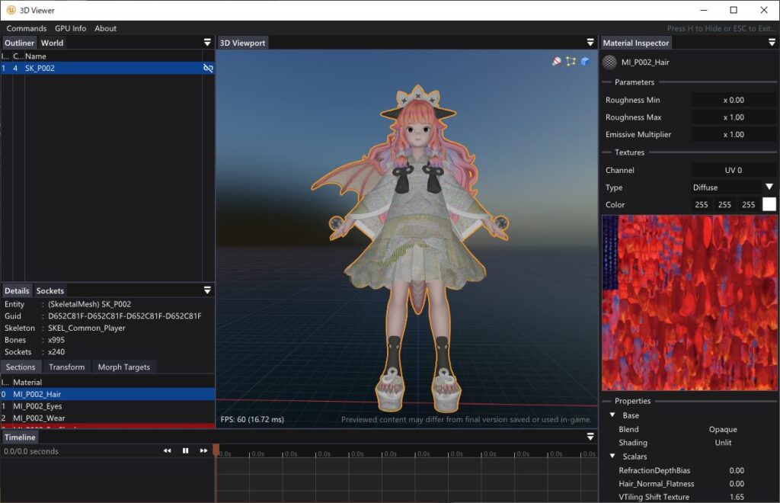This screenshot has height=503, width=780.
Task: Pause the timeline playback
Action: point(185,450)
